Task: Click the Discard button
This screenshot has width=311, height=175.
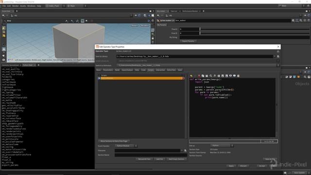Action: point(243,166)
